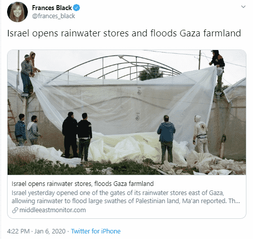The width and height of the screenshot is (253, 239).
Task: Click the man standing atop the left pole
Action: 27,74
